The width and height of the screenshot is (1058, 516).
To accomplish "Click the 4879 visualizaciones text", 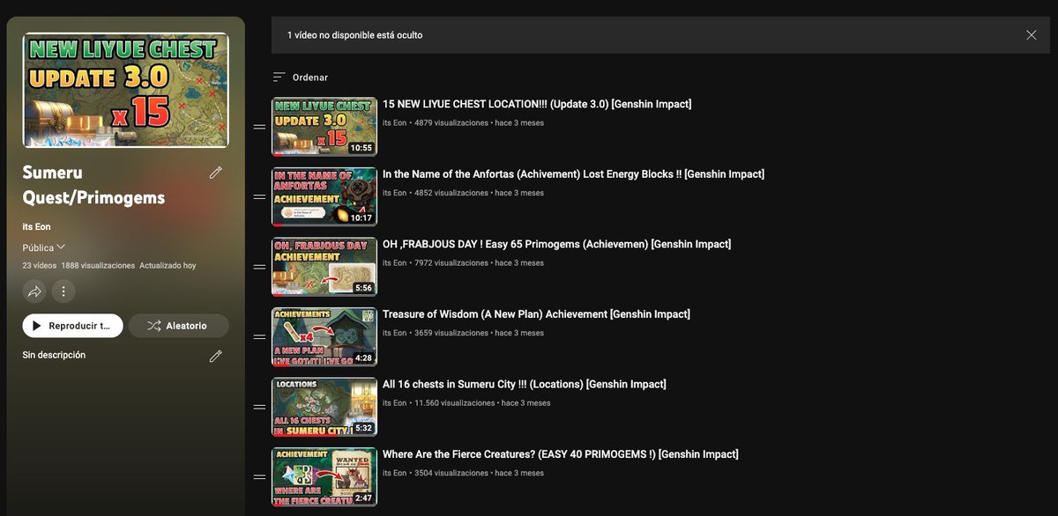I will pos(451,123).
